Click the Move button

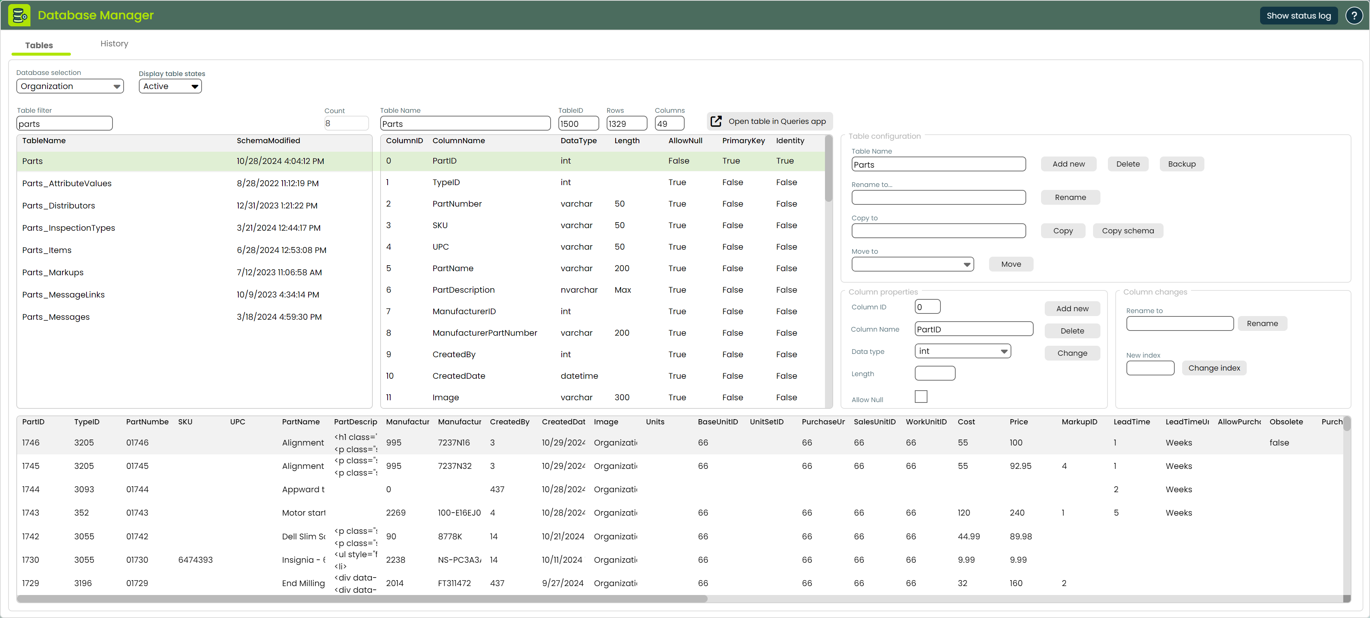[x=1011, y=264]
